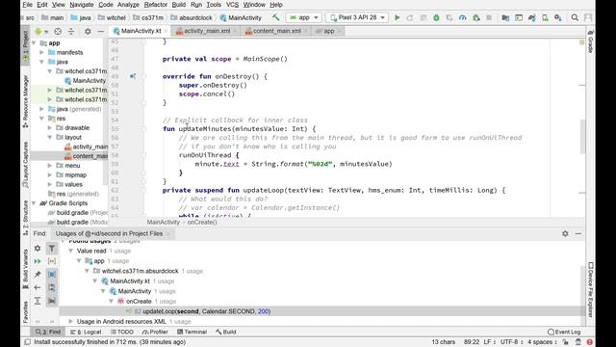Toggle the group by directory structure button
The width and height of the screenshot is (616, 347).
(x=51, y=287)
